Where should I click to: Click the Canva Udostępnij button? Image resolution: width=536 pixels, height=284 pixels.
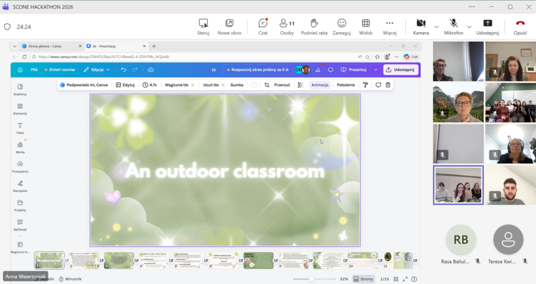tap(400, 70)
